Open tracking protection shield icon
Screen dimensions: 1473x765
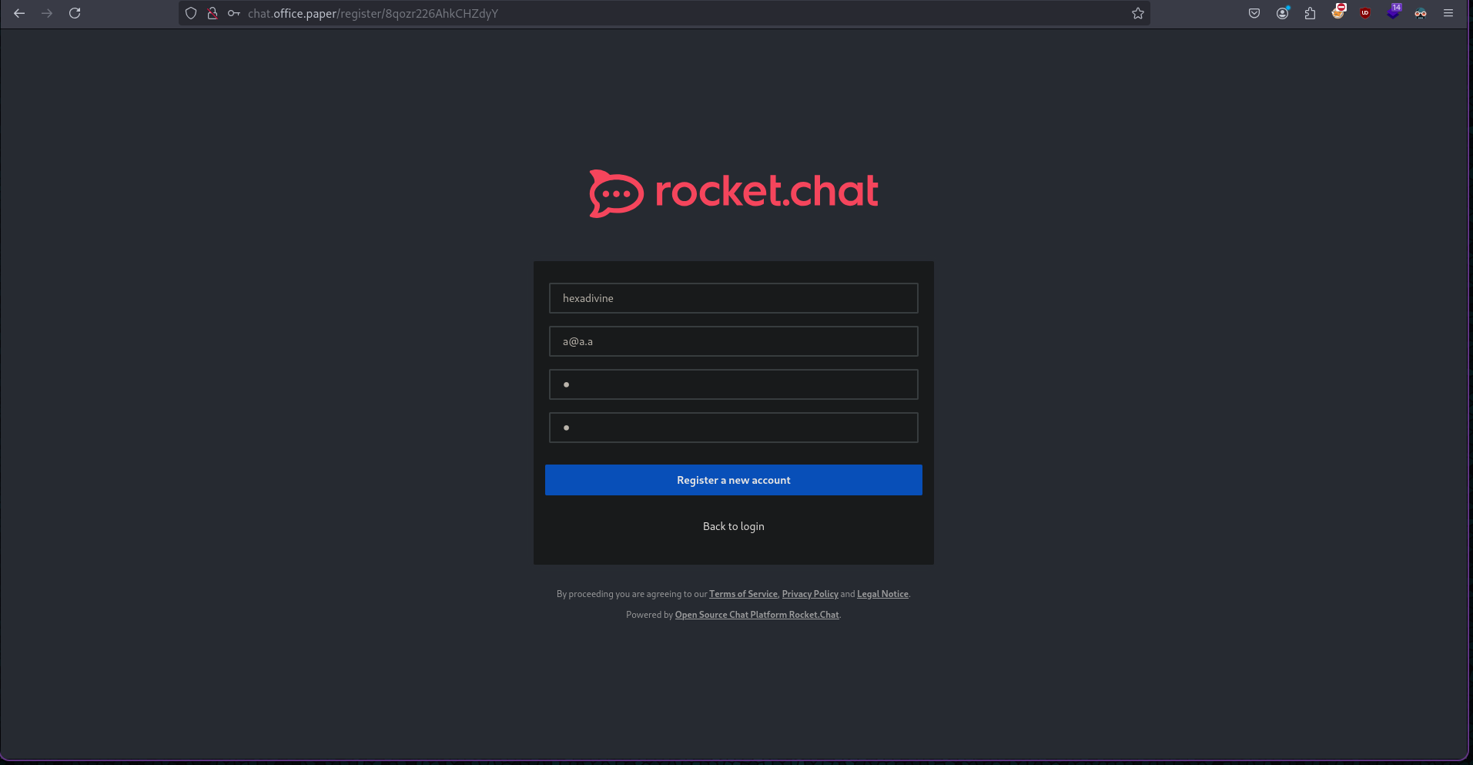pos(191,13)
